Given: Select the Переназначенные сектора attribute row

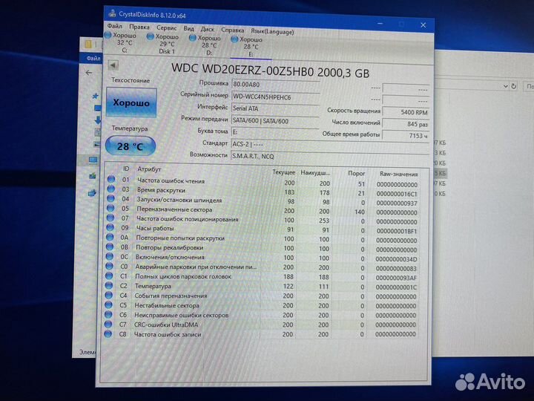Looking at the screenshot, I should (262, 210).
